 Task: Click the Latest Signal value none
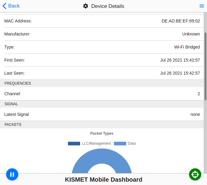195,114
